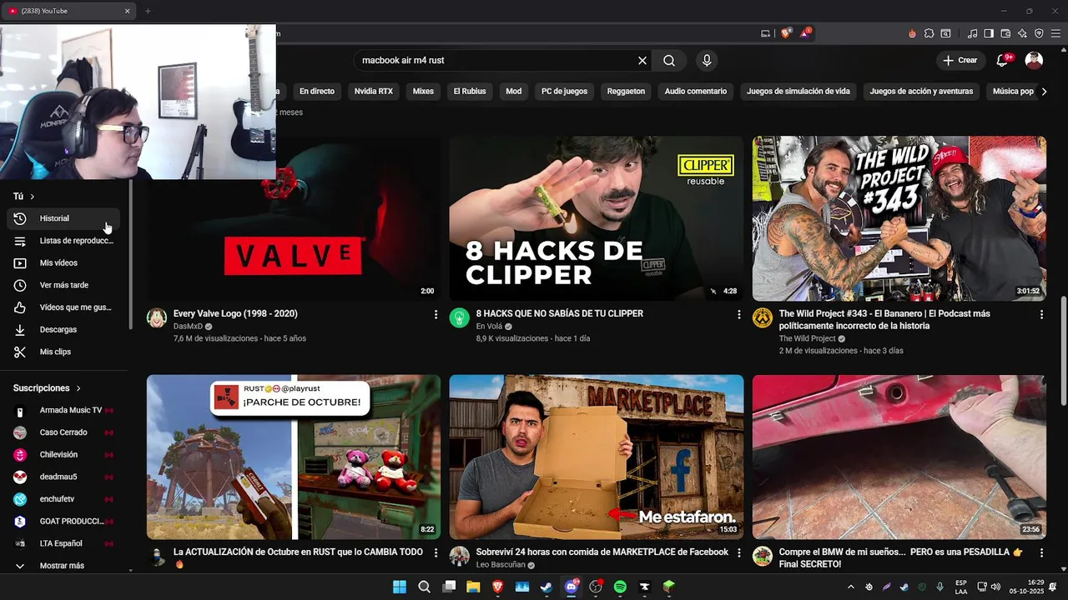Open the Rust Parche de Octubre thumbnail
The height and width of the screenshot is (600, 1068).
(294, 457)
